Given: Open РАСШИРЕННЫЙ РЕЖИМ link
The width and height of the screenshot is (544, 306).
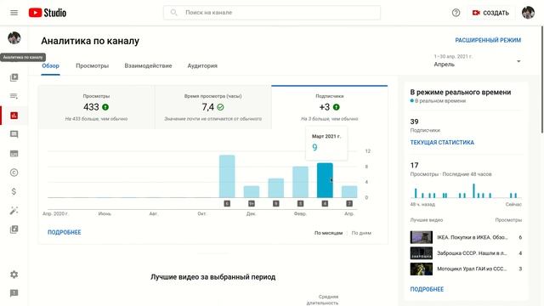Looking at the screenshot, I should [488, 40].
